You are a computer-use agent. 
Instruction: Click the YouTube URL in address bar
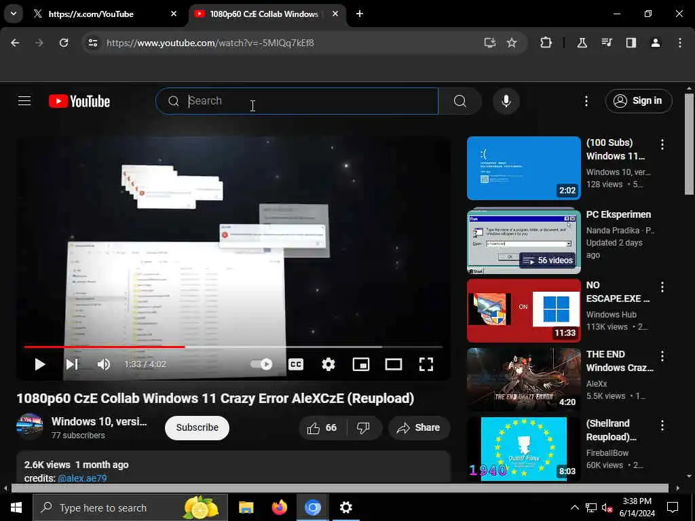click(x=210, y=43)
